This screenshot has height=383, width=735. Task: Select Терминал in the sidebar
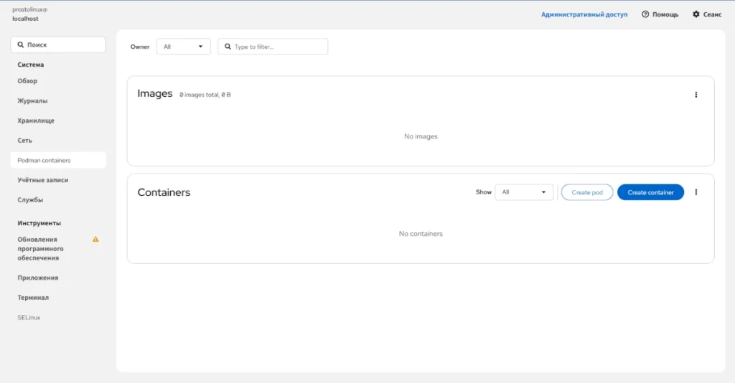33,298
